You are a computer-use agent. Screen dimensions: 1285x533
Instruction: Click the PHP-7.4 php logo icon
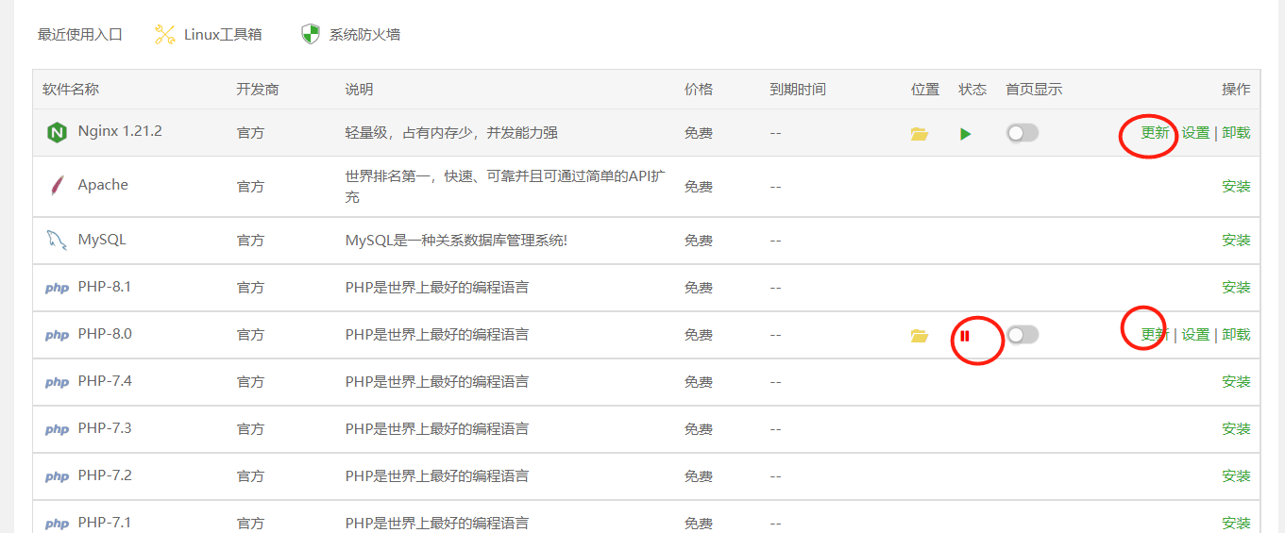(x=57, y=382)
